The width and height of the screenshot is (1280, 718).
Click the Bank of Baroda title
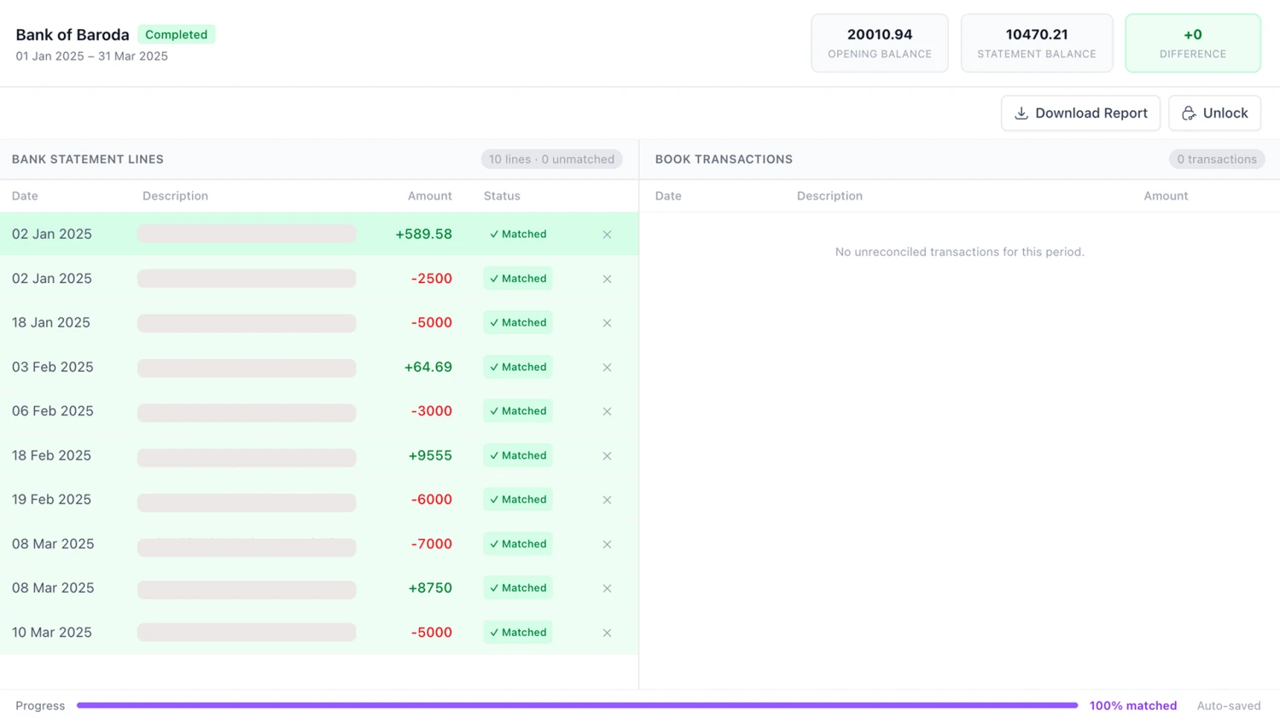tap(73, 35)
